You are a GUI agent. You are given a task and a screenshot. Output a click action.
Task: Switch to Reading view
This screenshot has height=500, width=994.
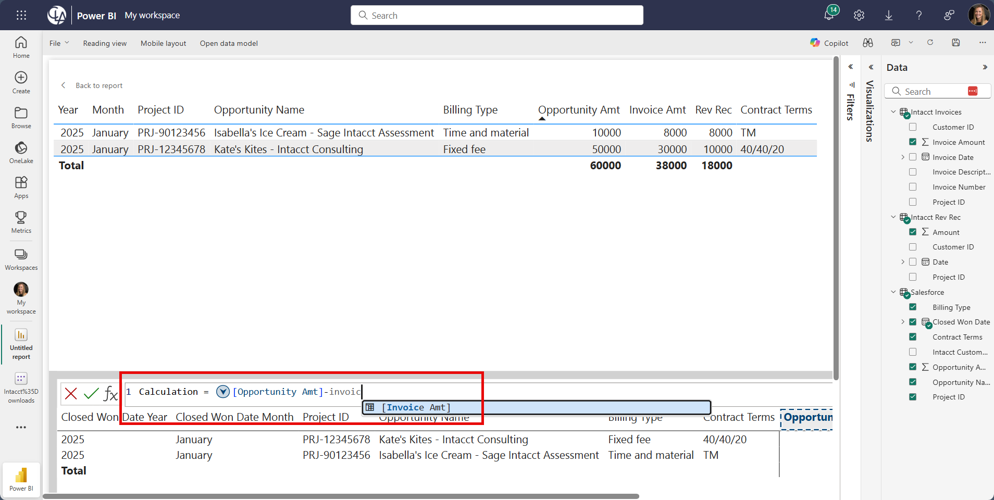[105, 43]
